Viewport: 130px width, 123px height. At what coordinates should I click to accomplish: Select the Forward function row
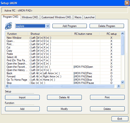63,77
